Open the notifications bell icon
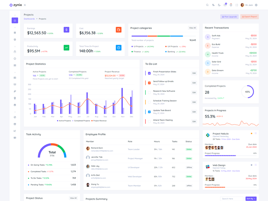 [x=231, y=5]
